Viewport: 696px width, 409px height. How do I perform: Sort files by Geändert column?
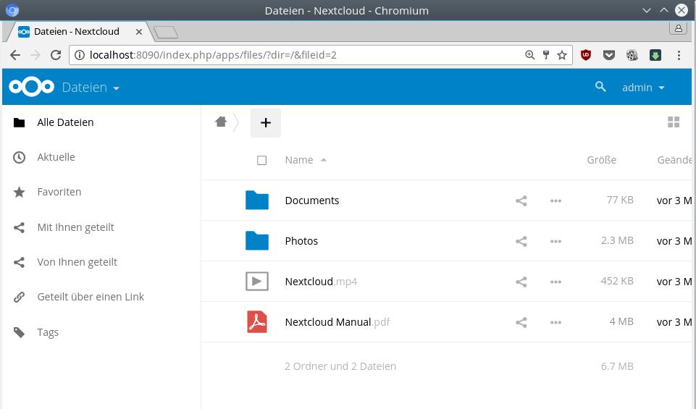click(x=674, y=160)
